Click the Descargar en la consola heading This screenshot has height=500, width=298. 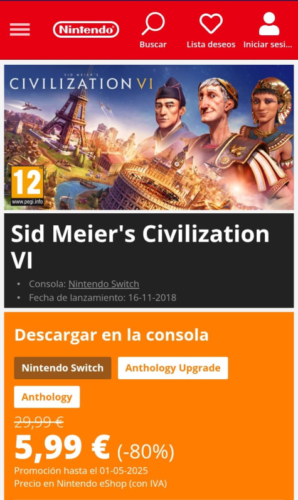pos(111,335)
